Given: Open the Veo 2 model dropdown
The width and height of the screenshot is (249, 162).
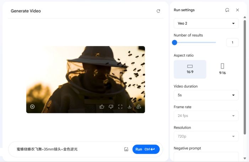Looking at the screenshot, I should (206, 24).
